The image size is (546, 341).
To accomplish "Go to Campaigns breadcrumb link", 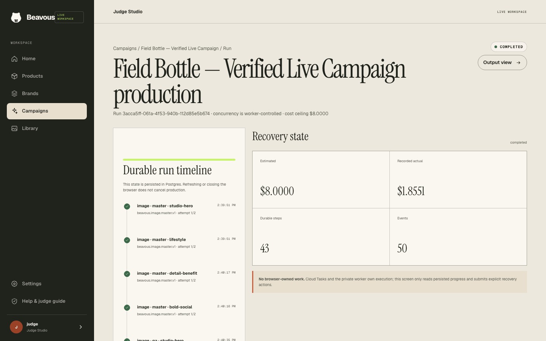I will (x=125, y=48).
